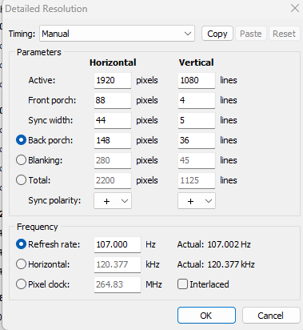Dismiss the dialog with the Cancel button
The width and height of the screenshot is (303, 330).
pos(271,316)
